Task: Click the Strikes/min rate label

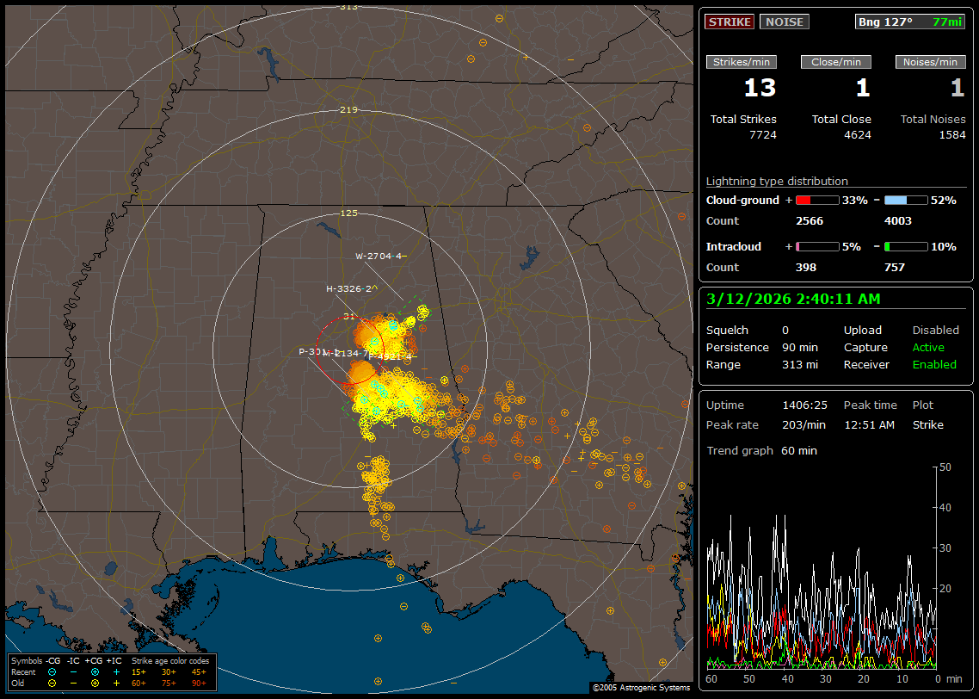Action: pos(742,62)
